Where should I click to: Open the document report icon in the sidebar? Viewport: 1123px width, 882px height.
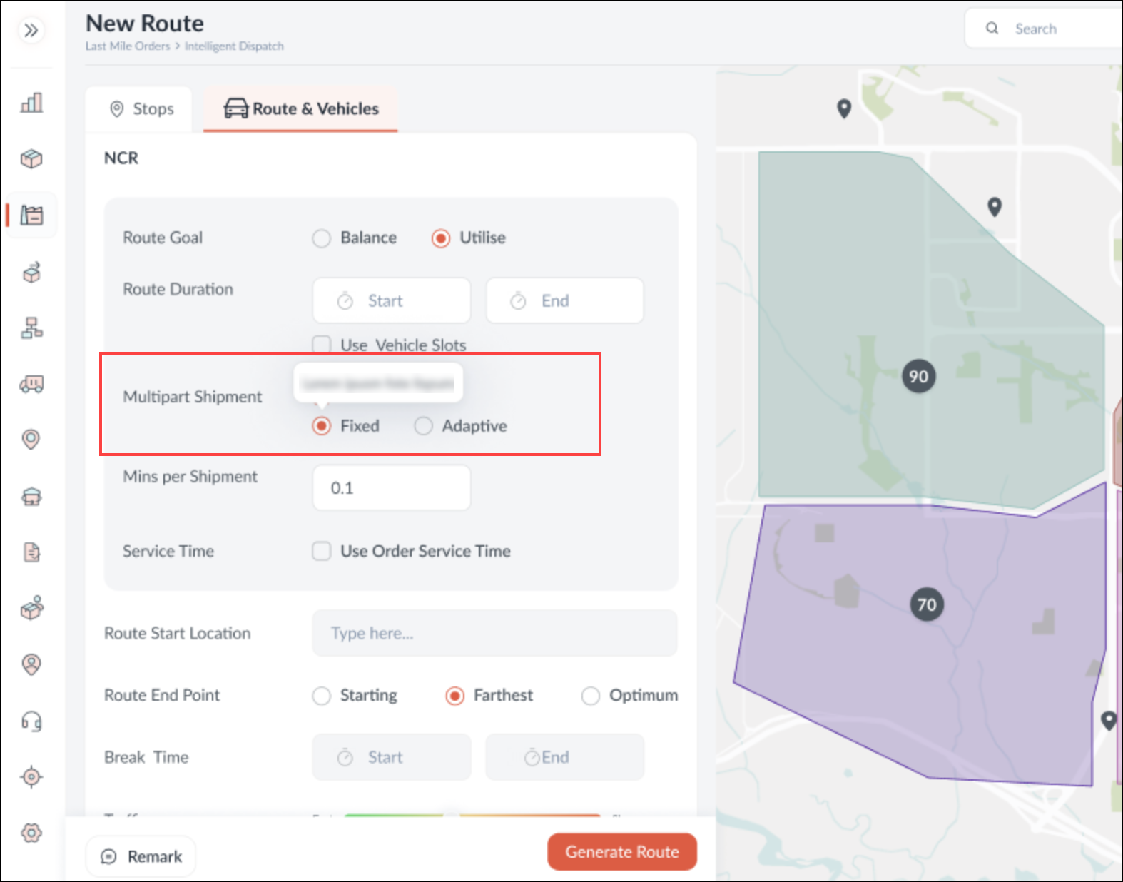[31, 552]
